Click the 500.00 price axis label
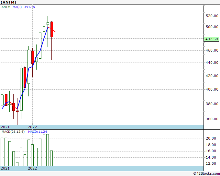The height and width of the screenshot is (176, 220). pyautogui.click(x=212, y=27)
